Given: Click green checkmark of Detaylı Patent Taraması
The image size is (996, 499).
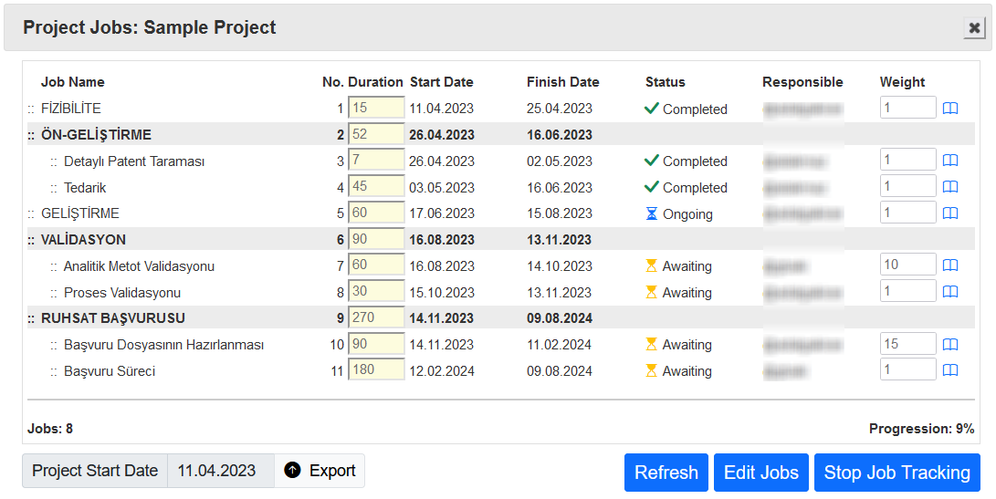Looking at the screenshot, I should click(651, 161).
